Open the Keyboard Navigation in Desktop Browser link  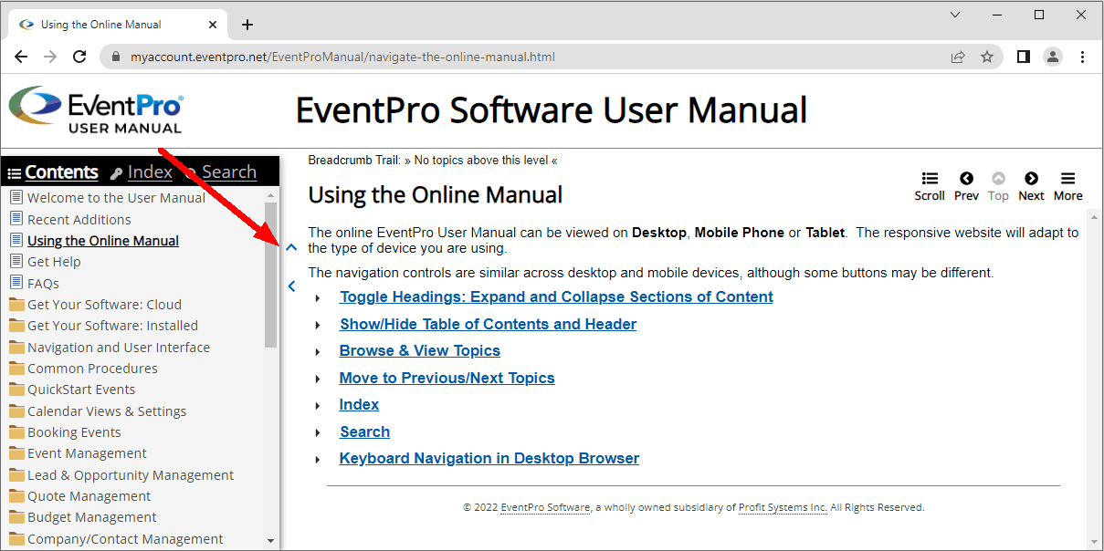489,458
